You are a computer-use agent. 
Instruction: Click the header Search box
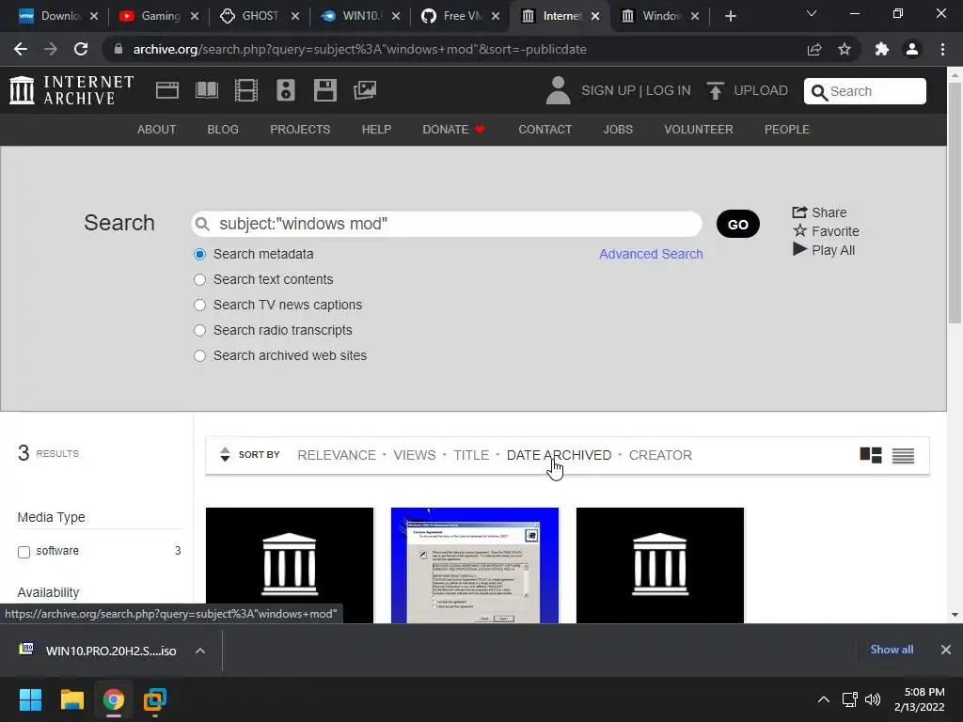pos(865,91)
